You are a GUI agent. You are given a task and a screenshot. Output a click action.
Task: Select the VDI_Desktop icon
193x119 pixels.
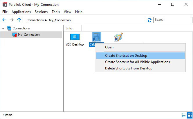pos(75,37)
